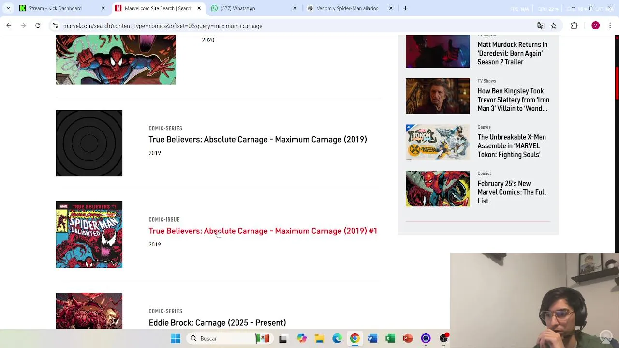Click the Spider-Man cover image dated 2020
Viewport: 619px width, 348px height.
pos(116,59)
